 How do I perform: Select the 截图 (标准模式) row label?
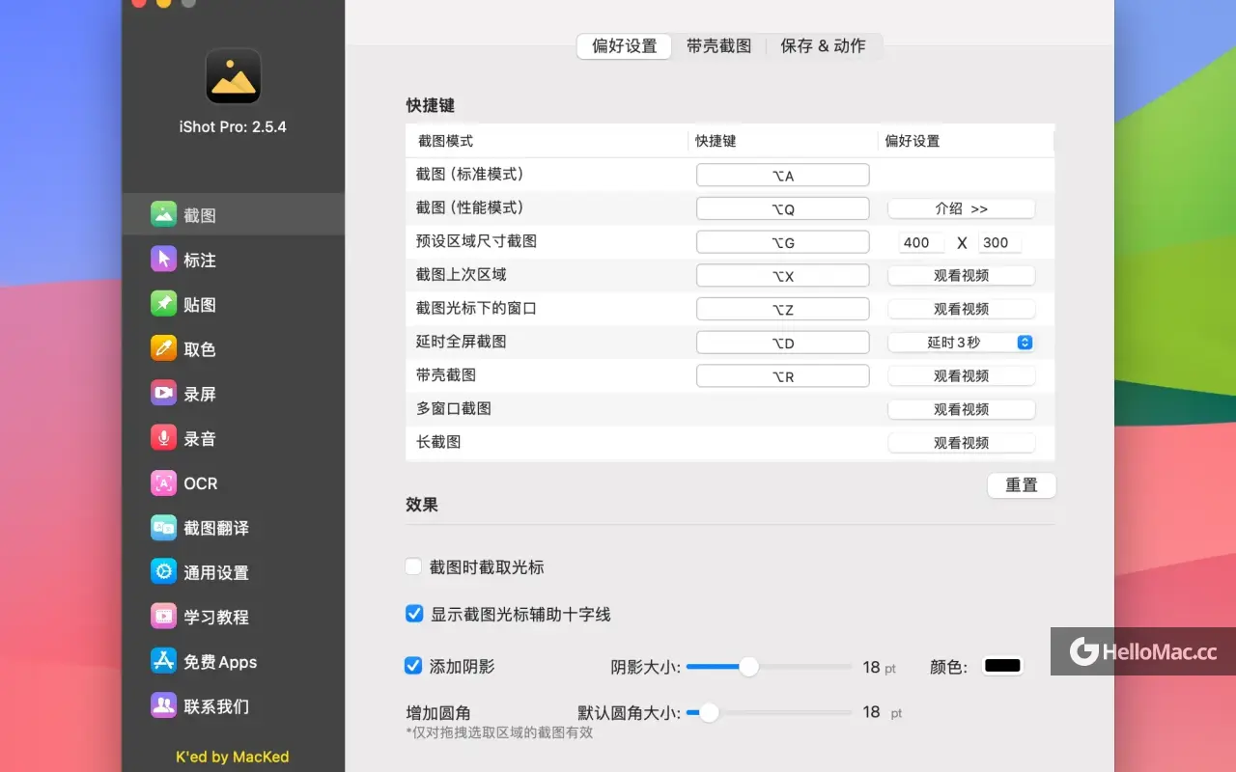[469, 175]
